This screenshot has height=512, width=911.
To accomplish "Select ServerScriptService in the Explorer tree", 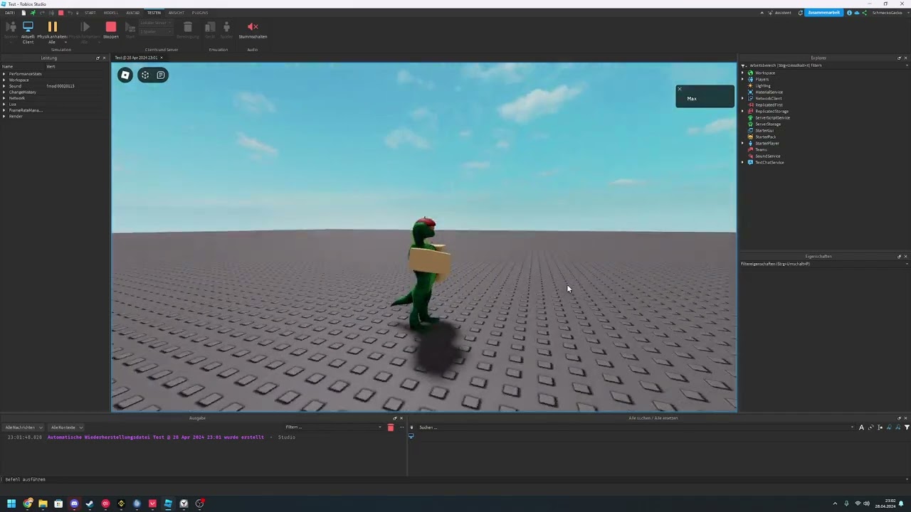I will 772,118.
